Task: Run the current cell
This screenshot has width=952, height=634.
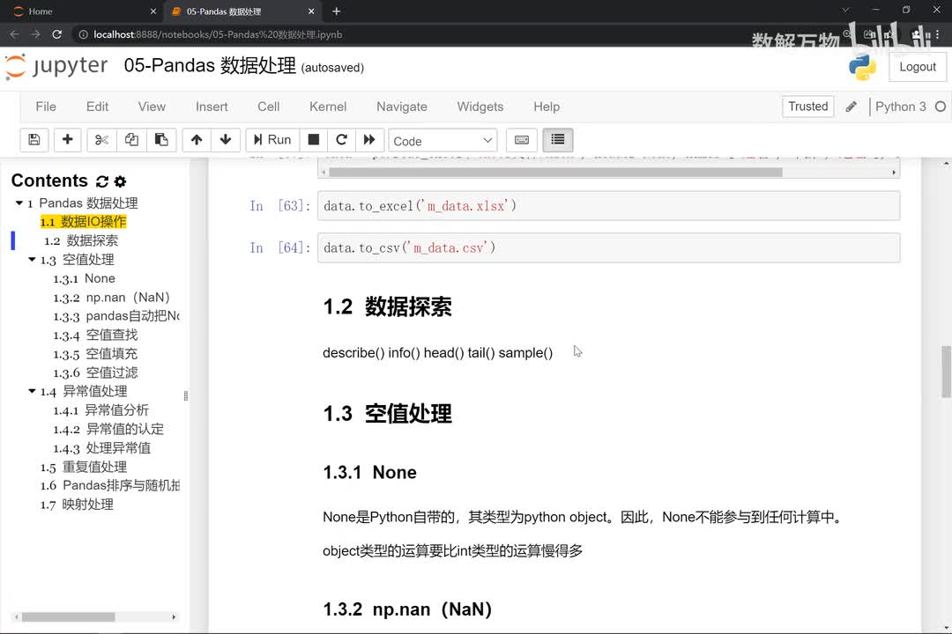Action: pos(272,140)
